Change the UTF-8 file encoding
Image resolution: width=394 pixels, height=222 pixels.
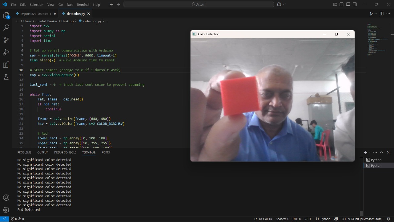(x=296, y=219)
